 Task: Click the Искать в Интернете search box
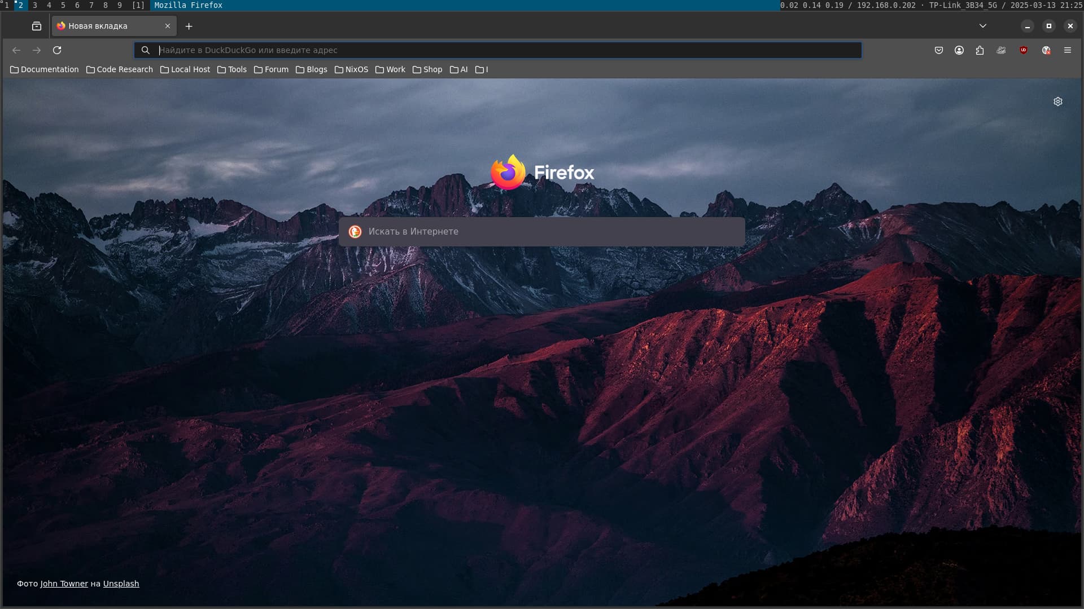[542, 232]
